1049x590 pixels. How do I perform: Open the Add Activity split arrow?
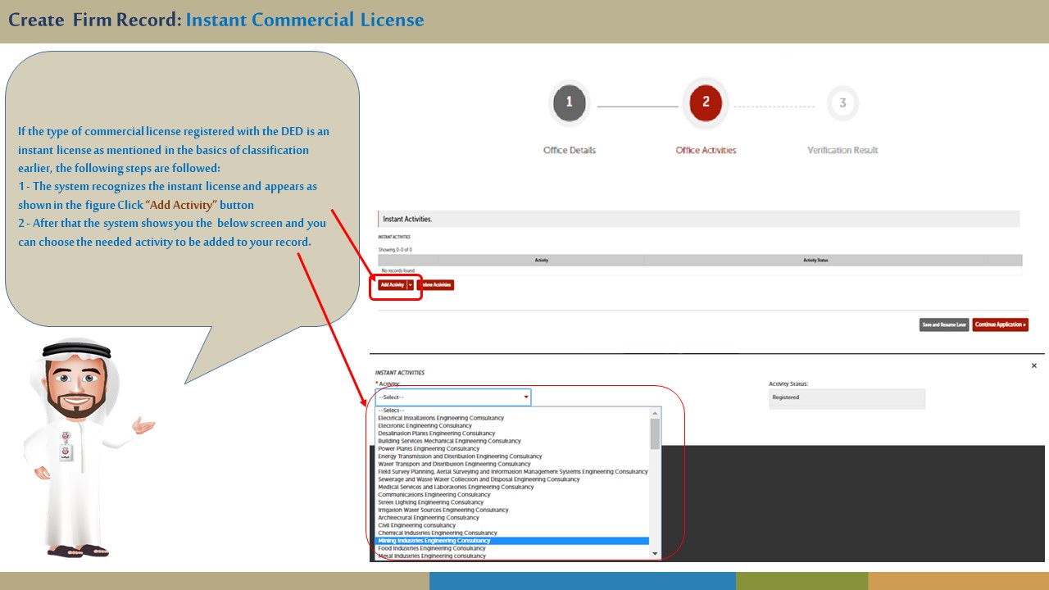pos(411,285)
